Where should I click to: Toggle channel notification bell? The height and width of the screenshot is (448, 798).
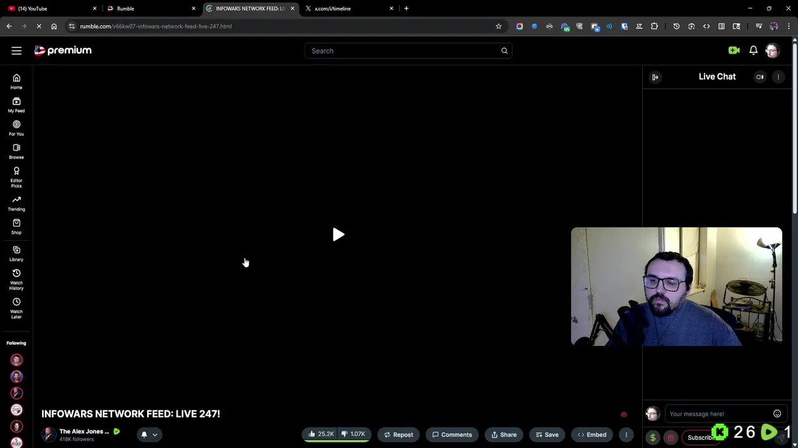pyautogui.click(x=144, y=434)
